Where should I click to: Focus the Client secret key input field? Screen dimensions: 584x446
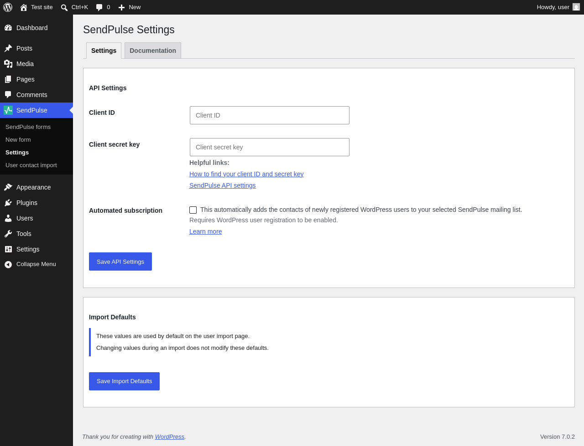[270, 147]
